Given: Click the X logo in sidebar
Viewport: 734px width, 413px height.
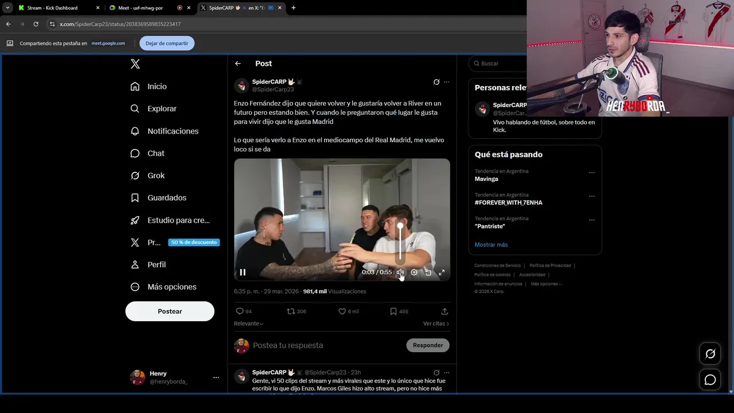Looking at the screenshot, I should coord(135,64).
